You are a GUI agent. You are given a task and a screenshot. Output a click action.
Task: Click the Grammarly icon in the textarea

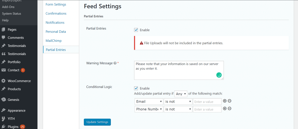[x=219, y=75]
